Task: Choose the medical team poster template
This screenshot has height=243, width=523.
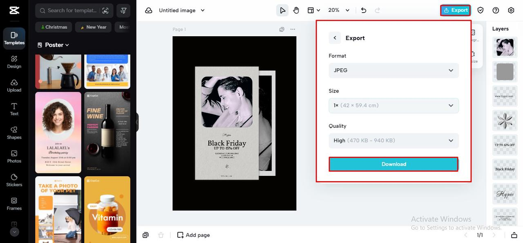Action: click(x=107, y=71)
